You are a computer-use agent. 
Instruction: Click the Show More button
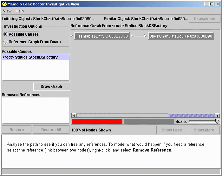point(204,130)
